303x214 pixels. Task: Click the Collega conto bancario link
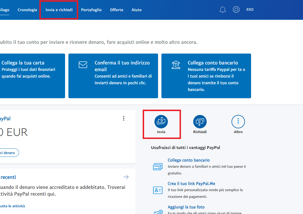click(x=189, y=160)
